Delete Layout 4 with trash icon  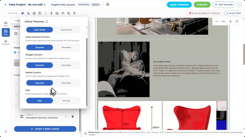73,117
